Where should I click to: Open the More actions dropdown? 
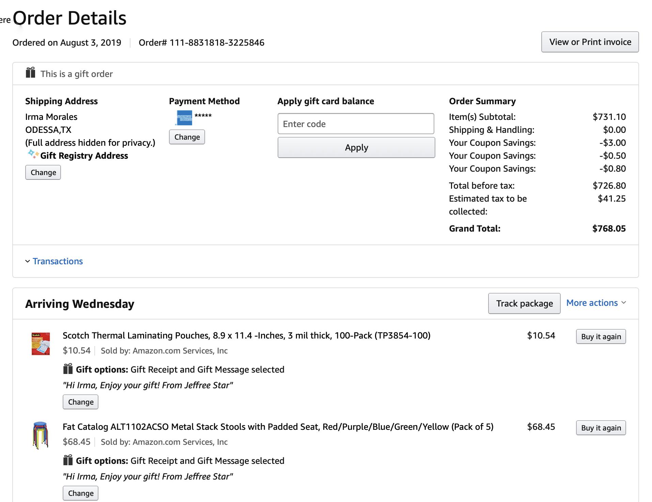[596, 303]
